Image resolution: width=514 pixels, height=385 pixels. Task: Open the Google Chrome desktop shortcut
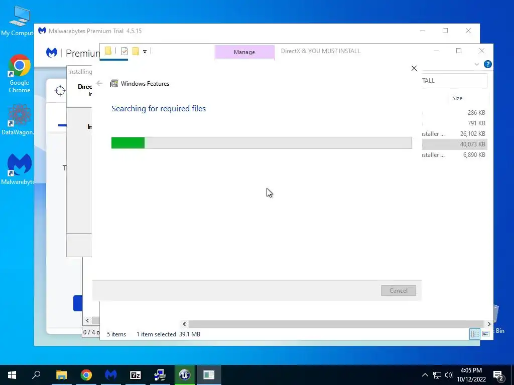(20, 73)
